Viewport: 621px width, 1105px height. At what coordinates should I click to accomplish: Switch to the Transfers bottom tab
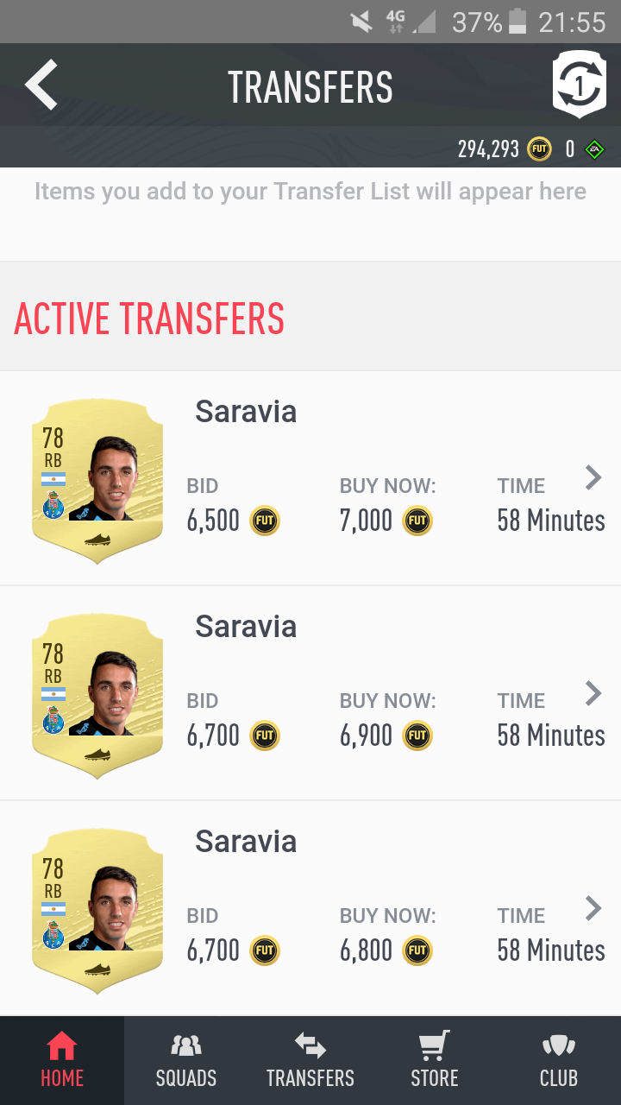[x=310, y=1061]
